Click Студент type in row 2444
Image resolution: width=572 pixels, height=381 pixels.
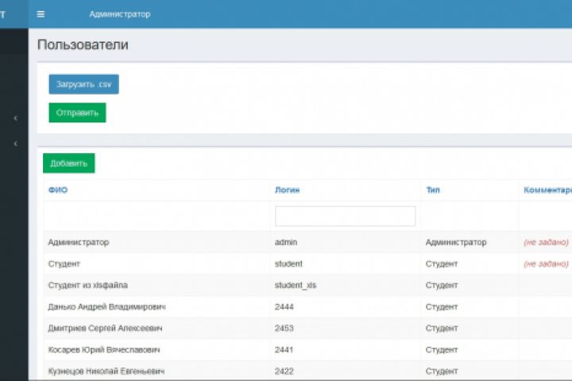click(x=442, y=307)
